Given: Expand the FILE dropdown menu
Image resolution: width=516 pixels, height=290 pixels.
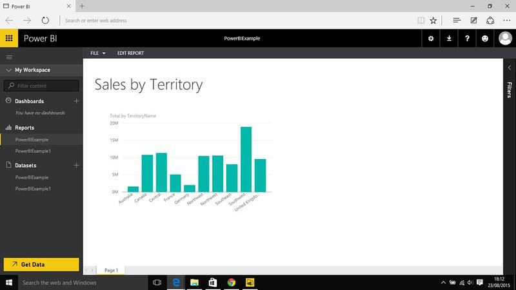Looking at the screenshot, I should pos(98,53).
